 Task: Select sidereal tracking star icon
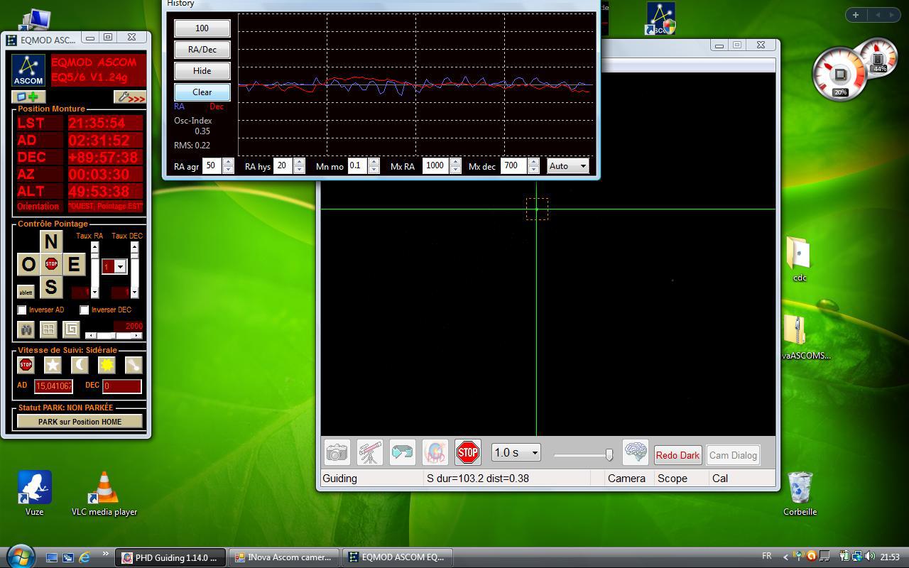[53, 365]
